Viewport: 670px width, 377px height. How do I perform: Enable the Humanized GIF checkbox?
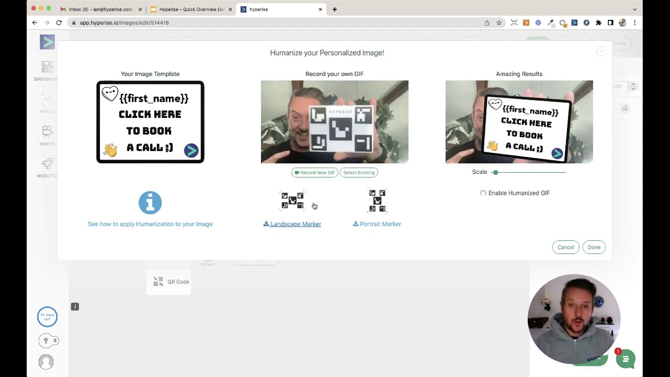point(483,193)
